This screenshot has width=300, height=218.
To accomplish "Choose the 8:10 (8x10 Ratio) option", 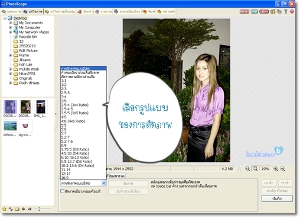I will pos(83,158).
